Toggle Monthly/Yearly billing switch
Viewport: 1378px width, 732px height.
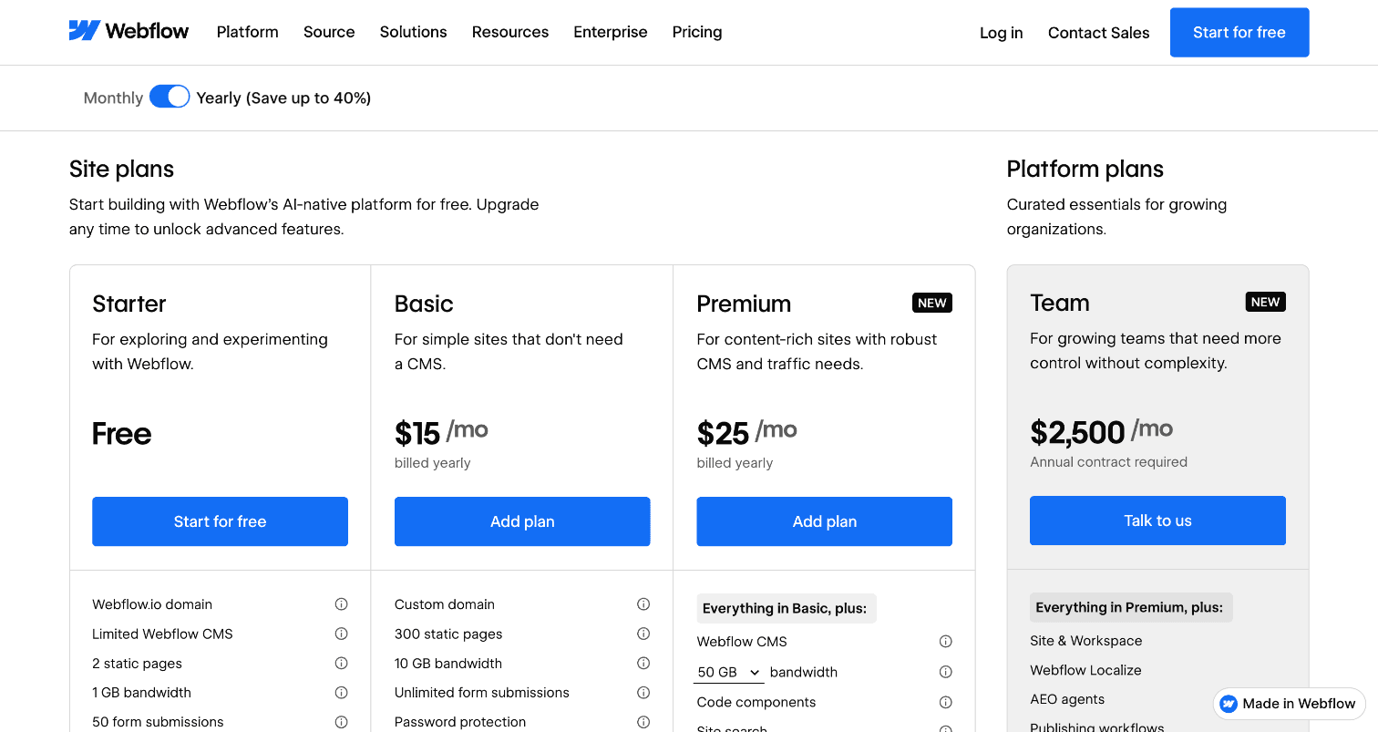coord(170,97)
